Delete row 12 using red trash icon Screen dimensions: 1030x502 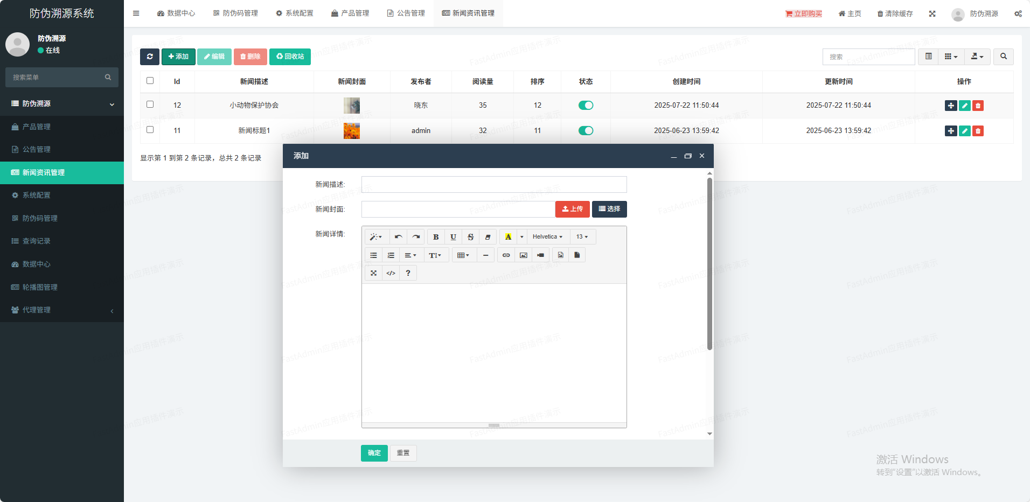tap(978, 106)
